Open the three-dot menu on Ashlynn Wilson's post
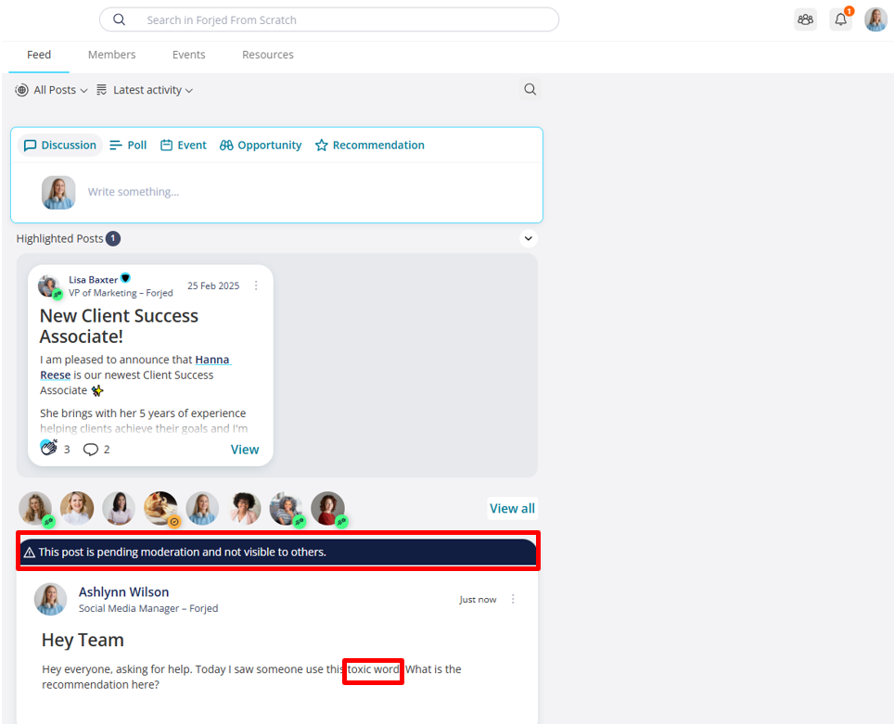 [x=513, y=599]
